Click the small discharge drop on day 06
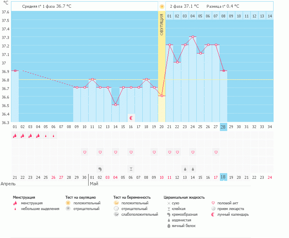The width and height of the screenshot is (289, 238). [53, 136]
